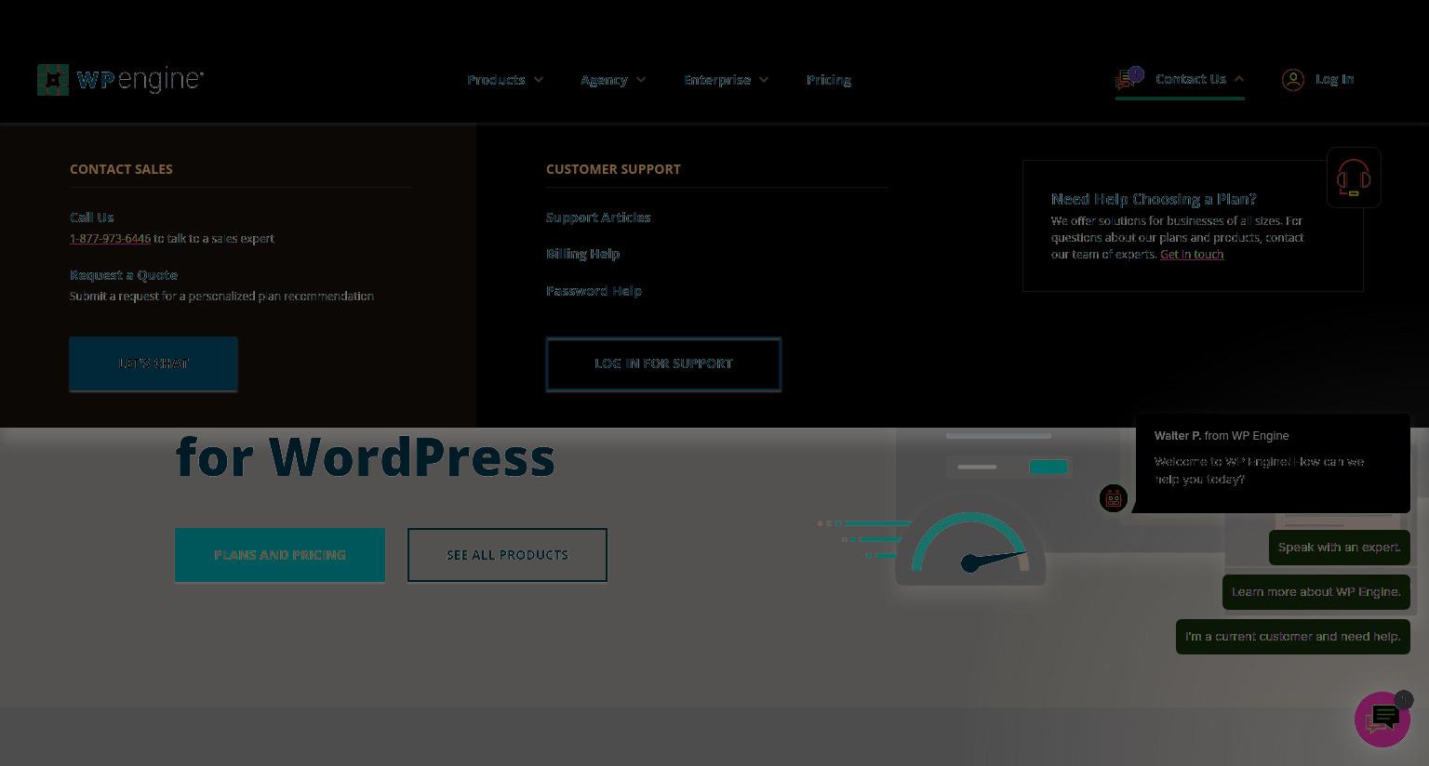Click the CUSTOMER SUPPORT heading
1429x766 pixels.
tap(613, 169)
